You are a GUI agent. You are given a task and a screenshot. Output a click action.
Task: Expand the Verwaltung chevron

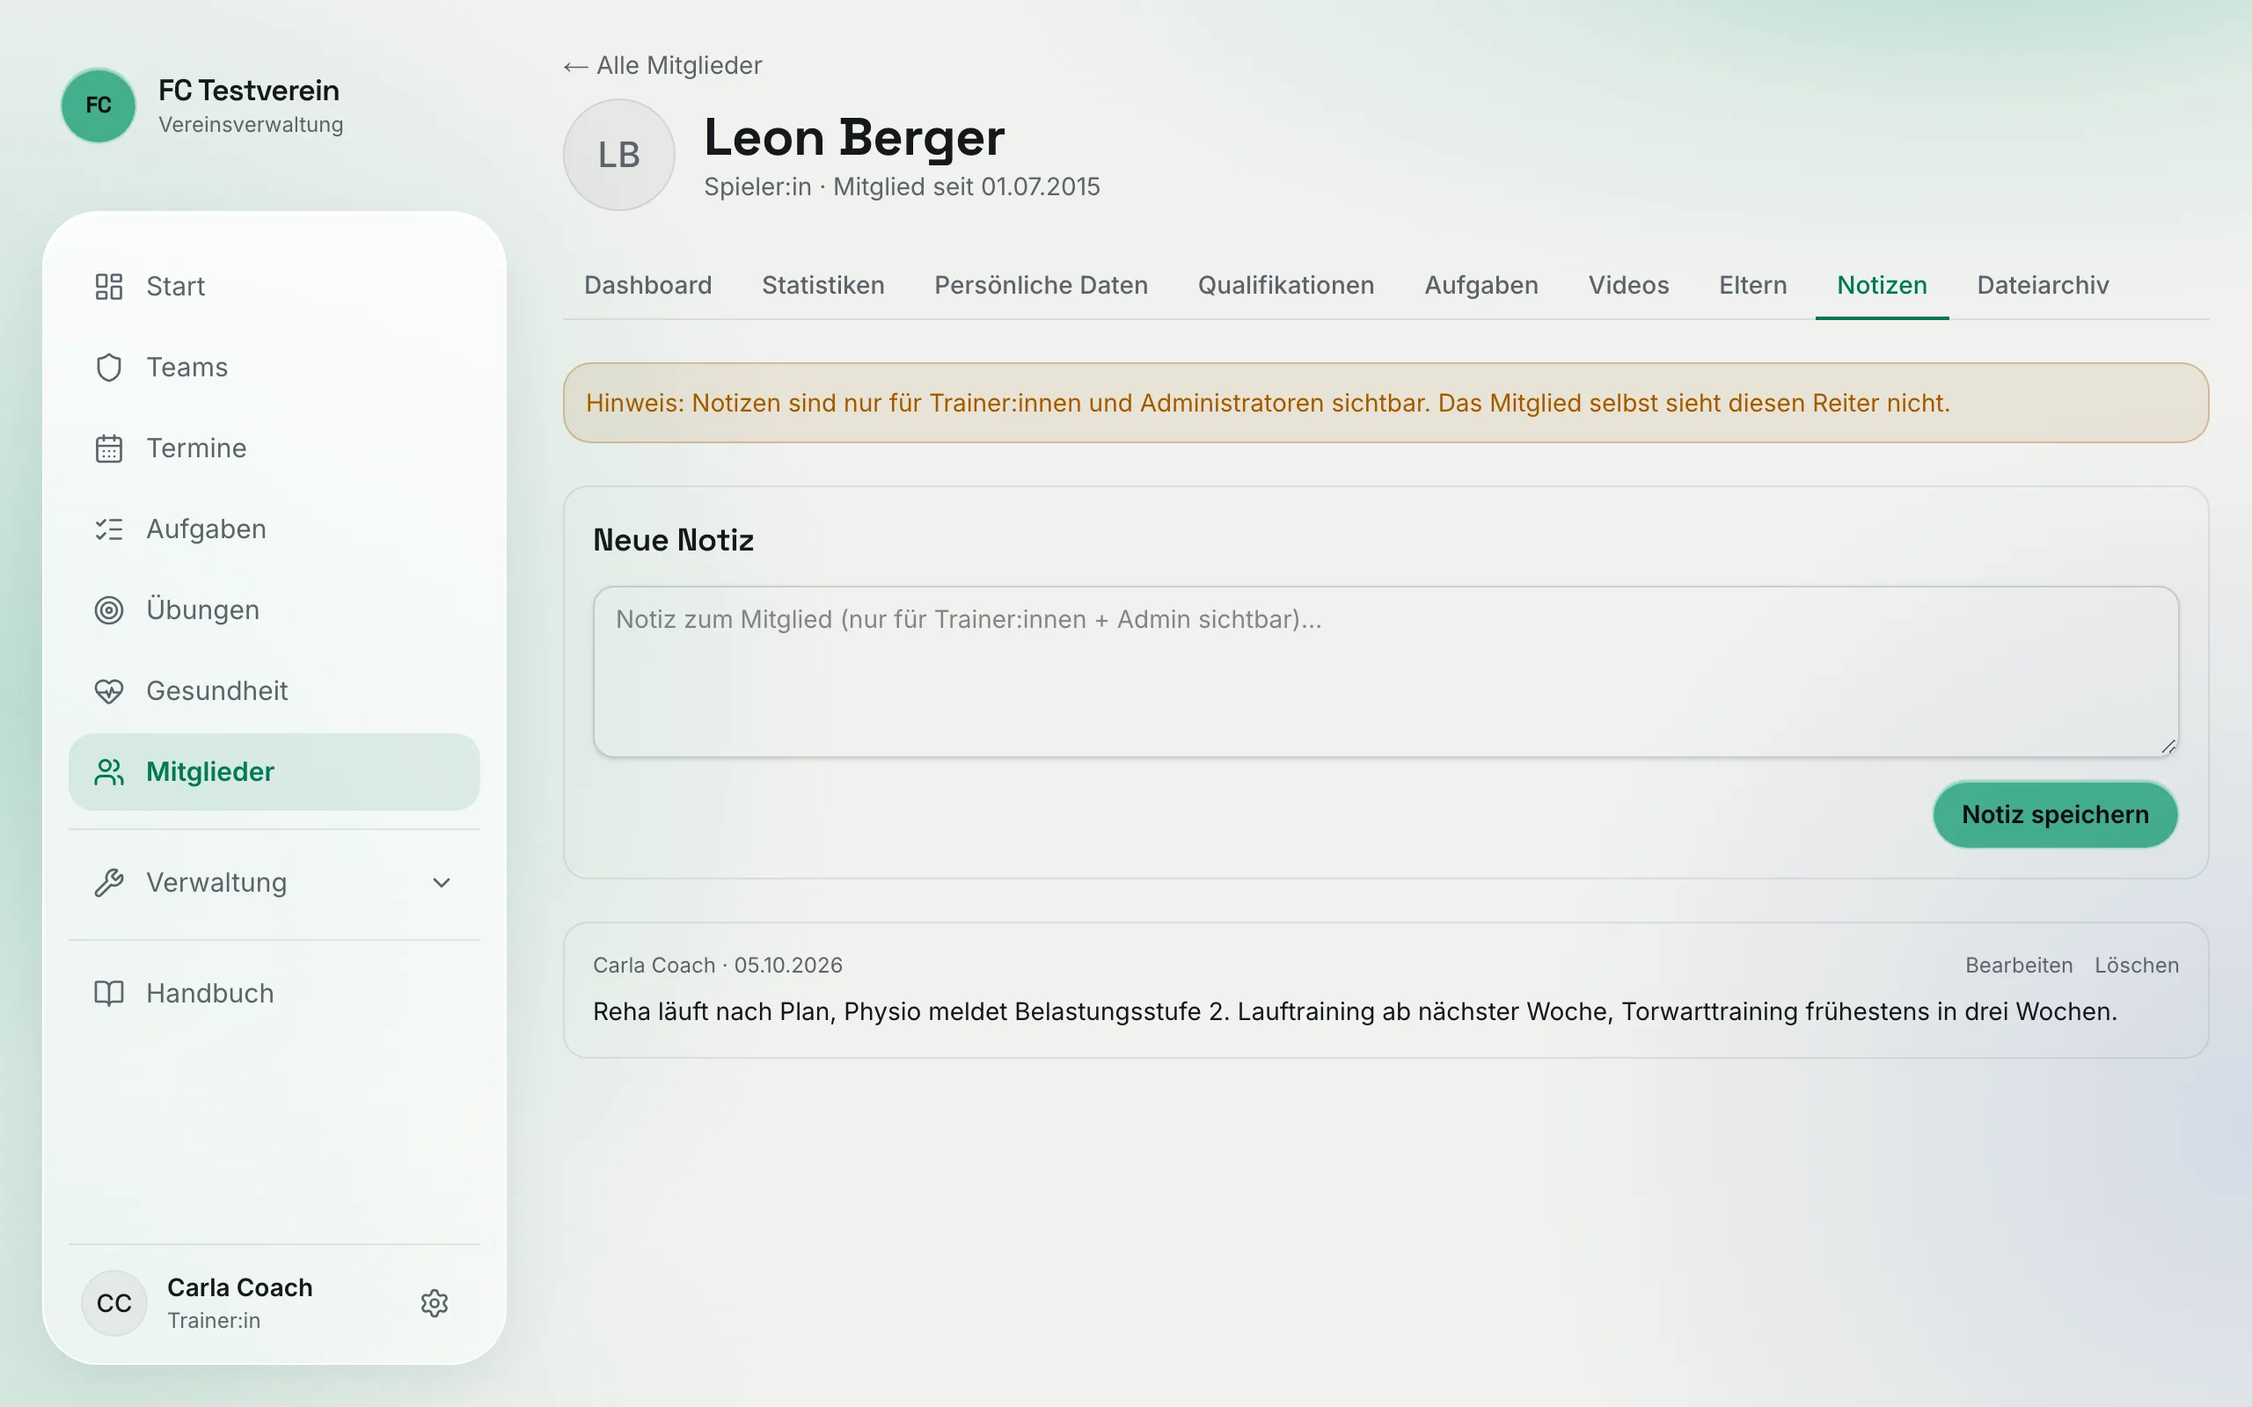[442, 883]
